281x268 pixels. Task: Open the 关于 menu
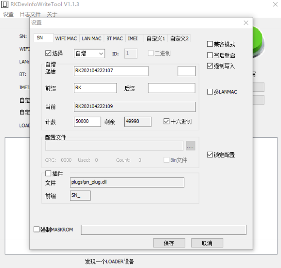pos(52,14)
